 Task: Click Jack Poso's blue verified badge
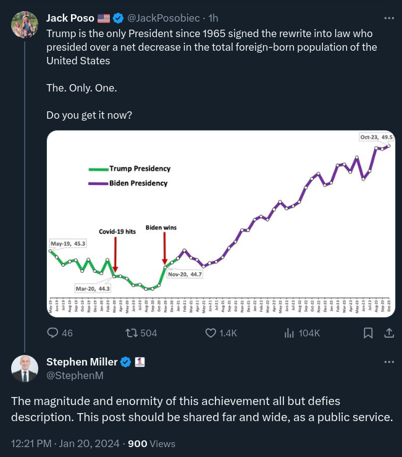pyautogui.click(x=118, y=18)
